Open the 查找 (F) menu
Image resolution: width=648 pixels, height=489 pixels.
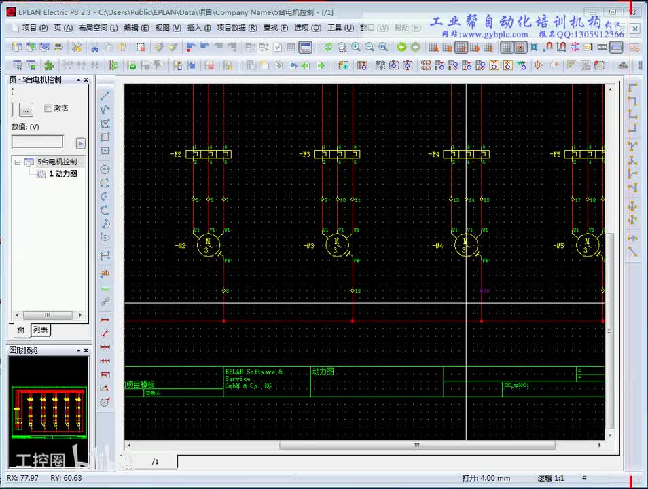[x=276, y=28]
